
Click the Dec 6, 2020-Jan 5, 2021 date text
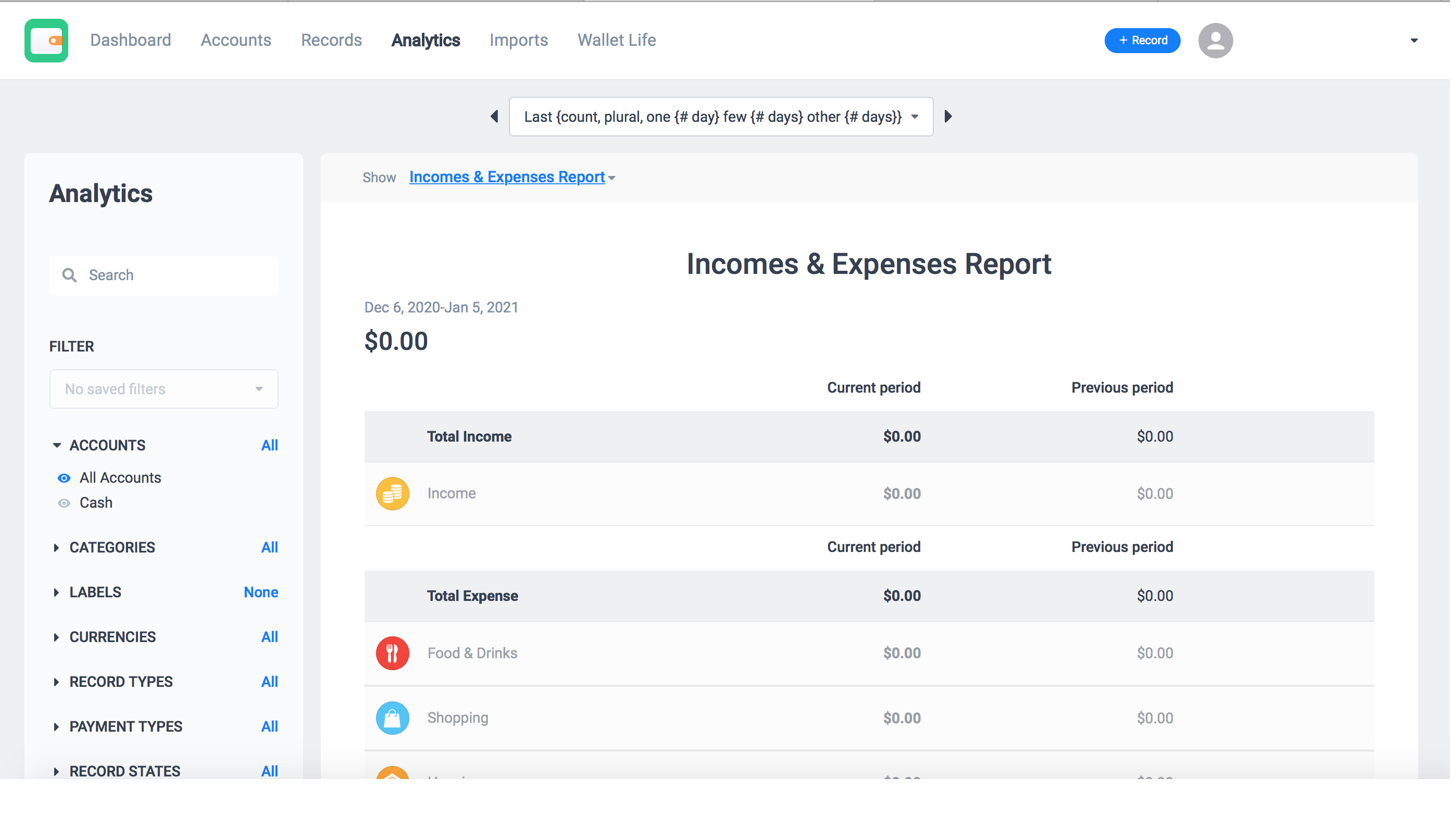(441, 307)
